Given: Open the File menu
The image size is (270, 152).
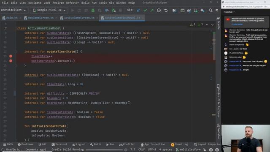Looking at the screenshot, I should [5, 3].
